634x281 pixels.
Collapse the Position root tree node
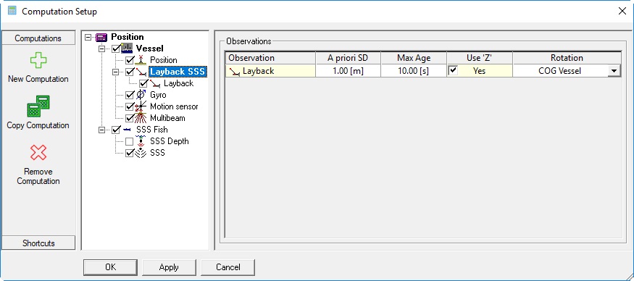pyautogui.click(x=88, y=37)
